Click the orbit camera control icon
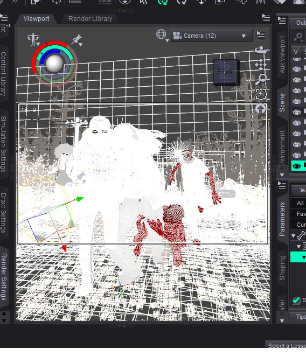Screen dimensions: 306x356 [x=261, y=50]
